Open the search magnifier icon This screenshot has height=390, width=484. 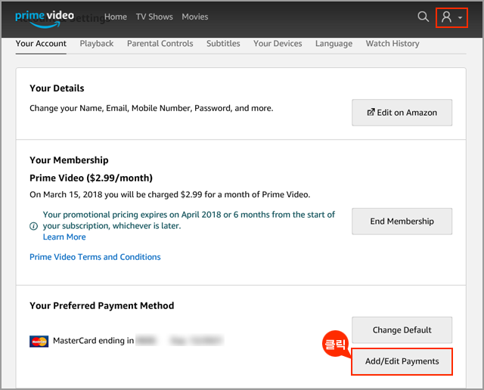[x=423, y=17]
